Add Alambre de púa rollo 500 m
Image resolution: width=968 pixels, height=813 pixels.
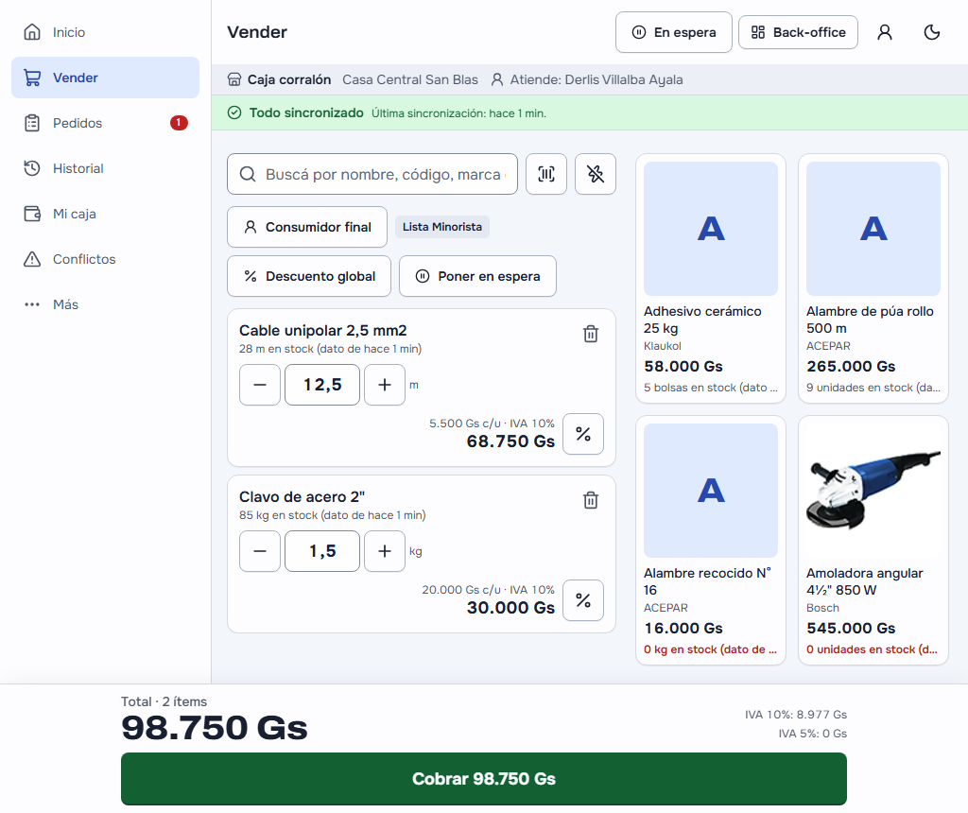tap(873, 279)
